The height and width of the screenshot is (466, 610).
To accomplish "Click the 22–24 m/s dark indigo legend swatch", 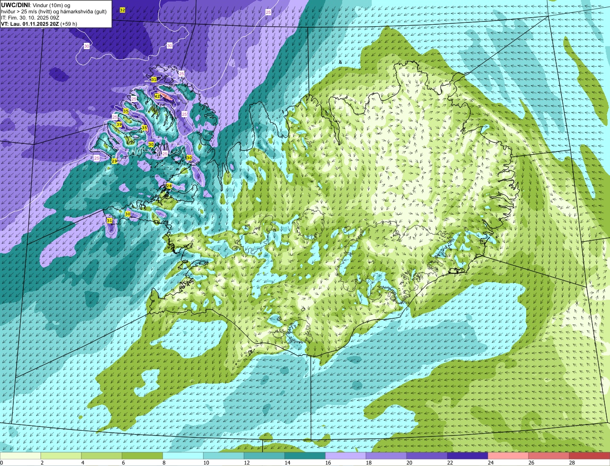I will point(468,456).
